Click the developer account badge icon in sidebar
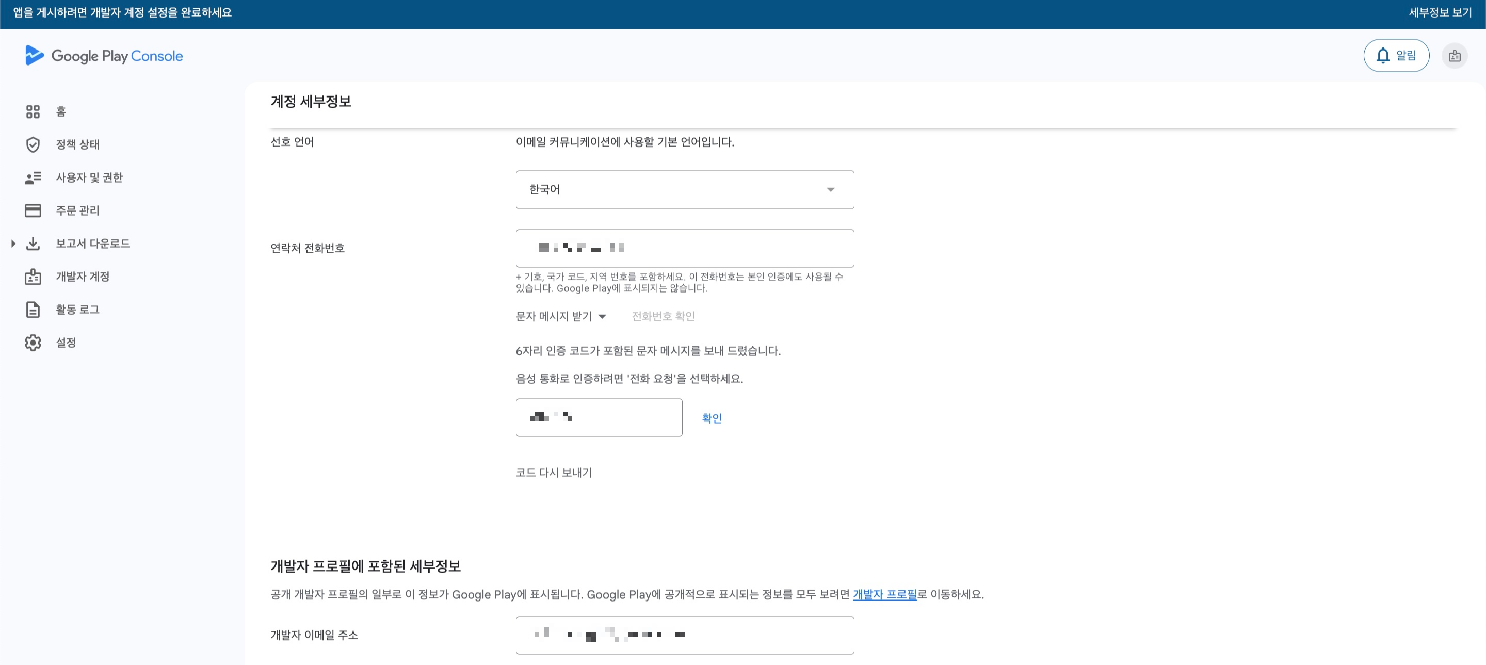This screenshot has height=665, width=1486. pyautogui.click(x=33, y=277)
